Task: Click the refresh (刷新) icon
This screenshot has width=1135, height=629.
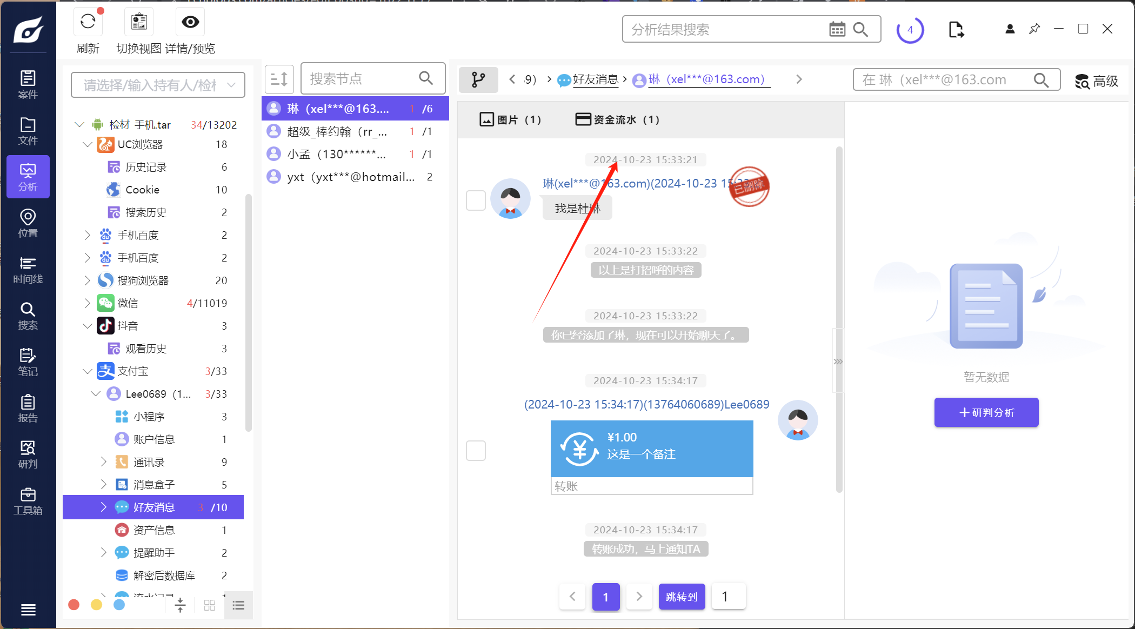Action: point(88,22)
